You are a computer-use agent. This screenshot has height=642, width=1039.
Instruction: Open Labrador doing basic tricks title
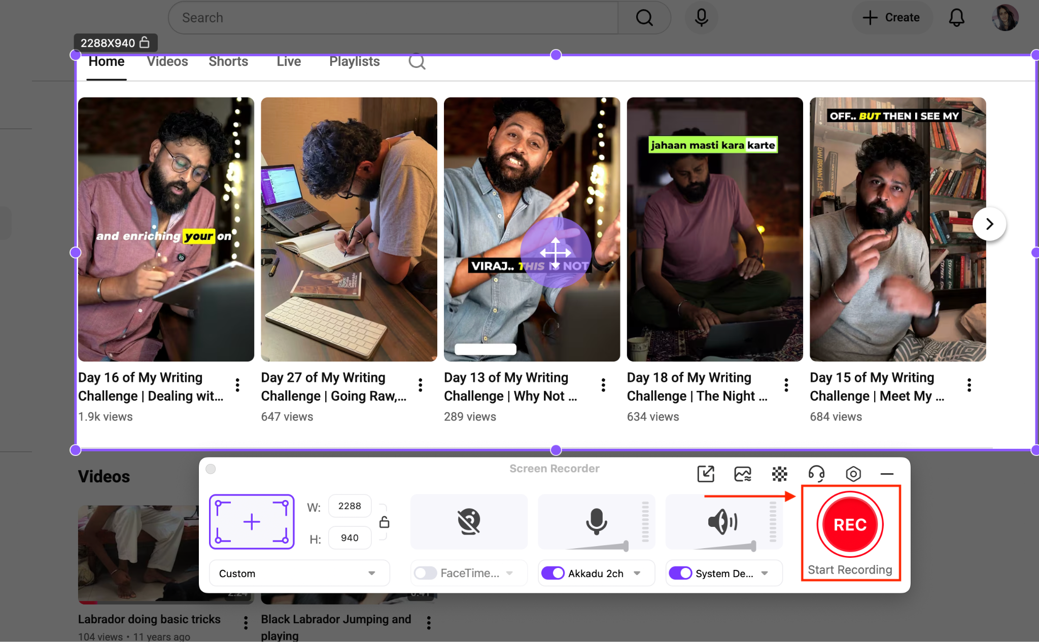(x=149, y=619)
